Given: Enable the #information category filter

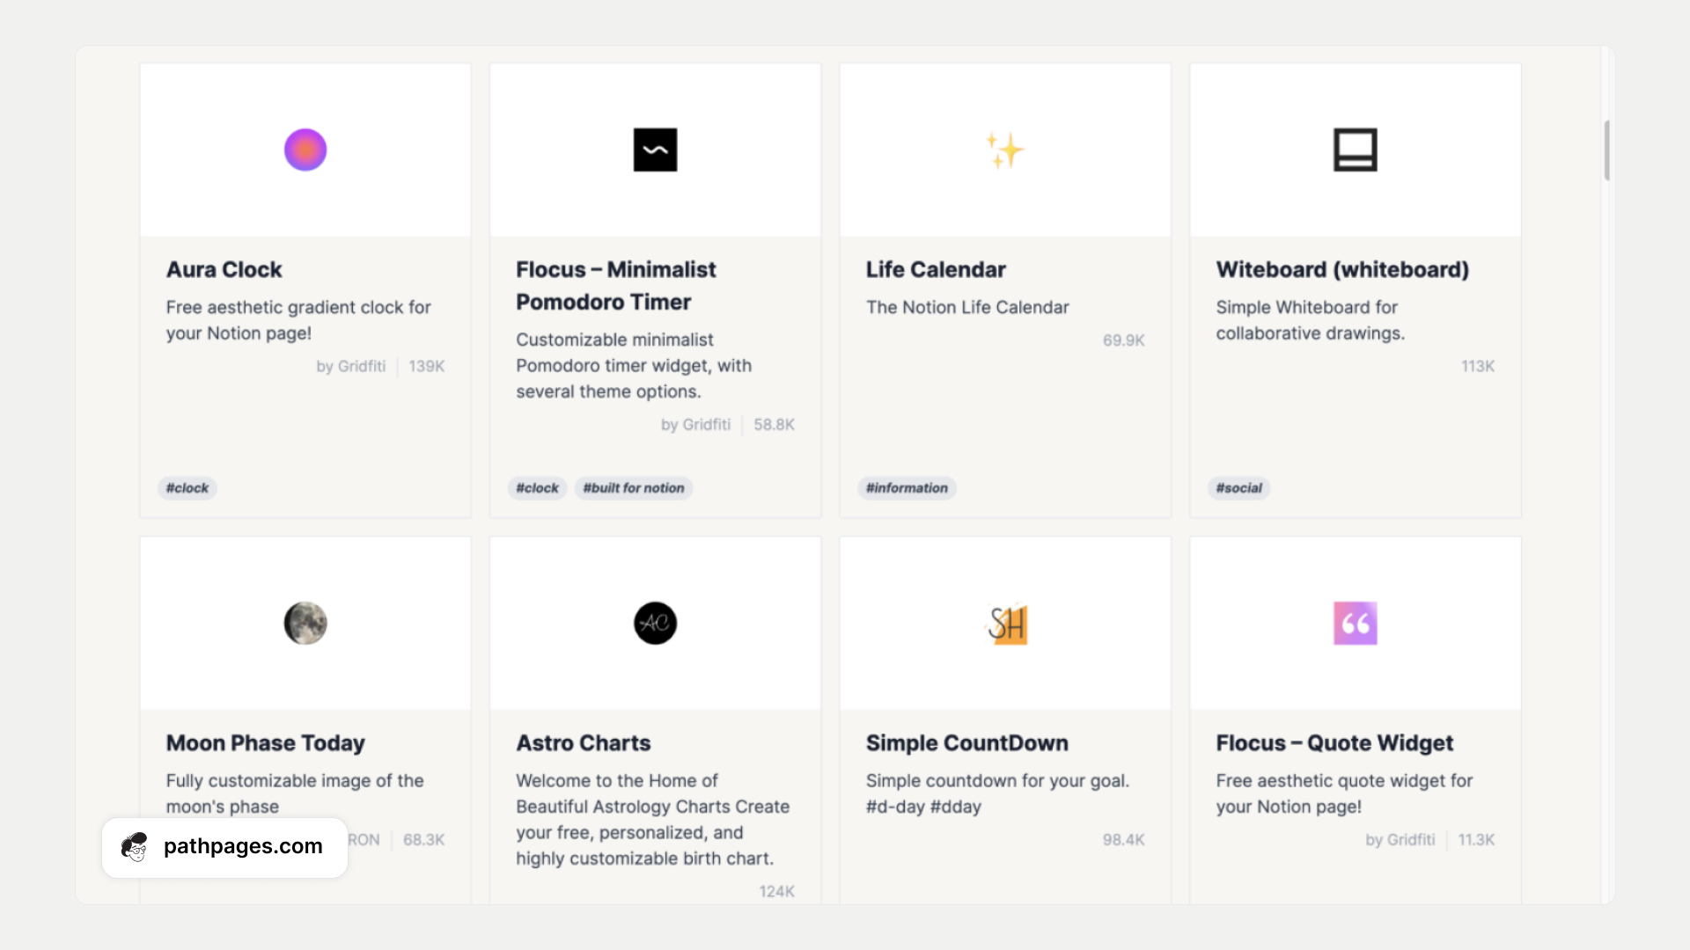Looking at the screenshot, I should point(907,487).
